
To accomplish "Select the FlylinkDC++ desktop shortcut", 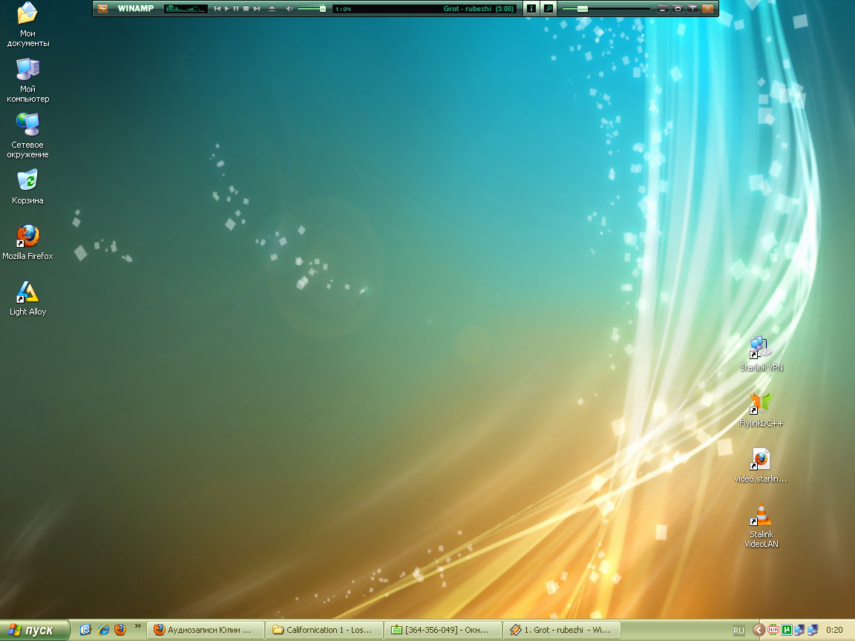I will 761,410.
